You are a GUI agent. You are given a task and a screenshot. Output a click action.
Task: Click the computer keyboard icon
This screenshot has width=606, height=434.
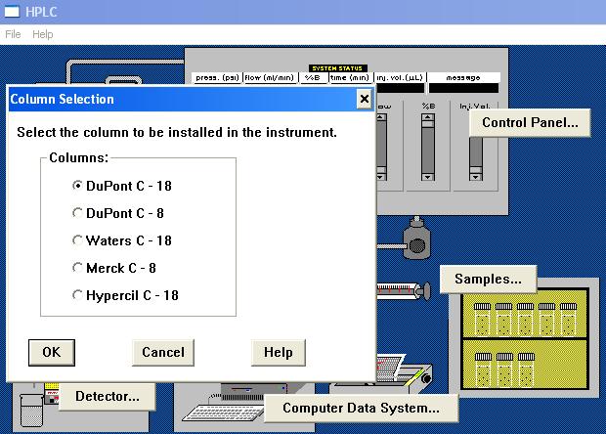click(224, 412)
